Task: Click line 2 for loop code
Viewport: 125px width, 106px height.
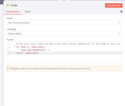Action: tap(31, 47)
